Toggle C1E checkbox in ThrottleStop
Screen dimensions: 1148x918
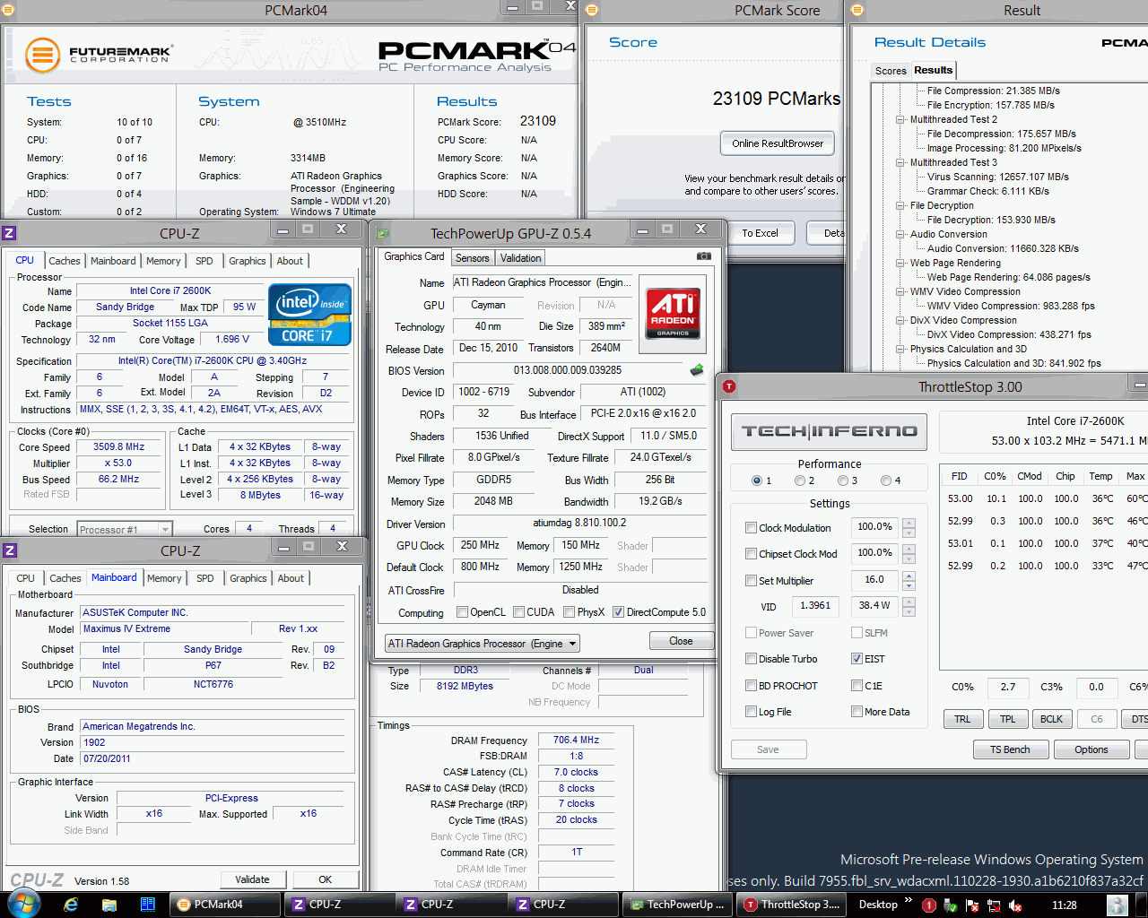[857, 686]
